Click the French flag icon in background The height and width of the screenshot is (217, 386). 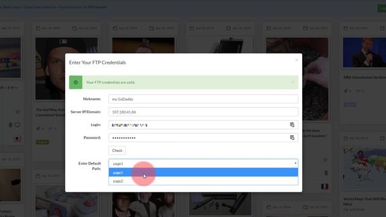coord(324,186)
